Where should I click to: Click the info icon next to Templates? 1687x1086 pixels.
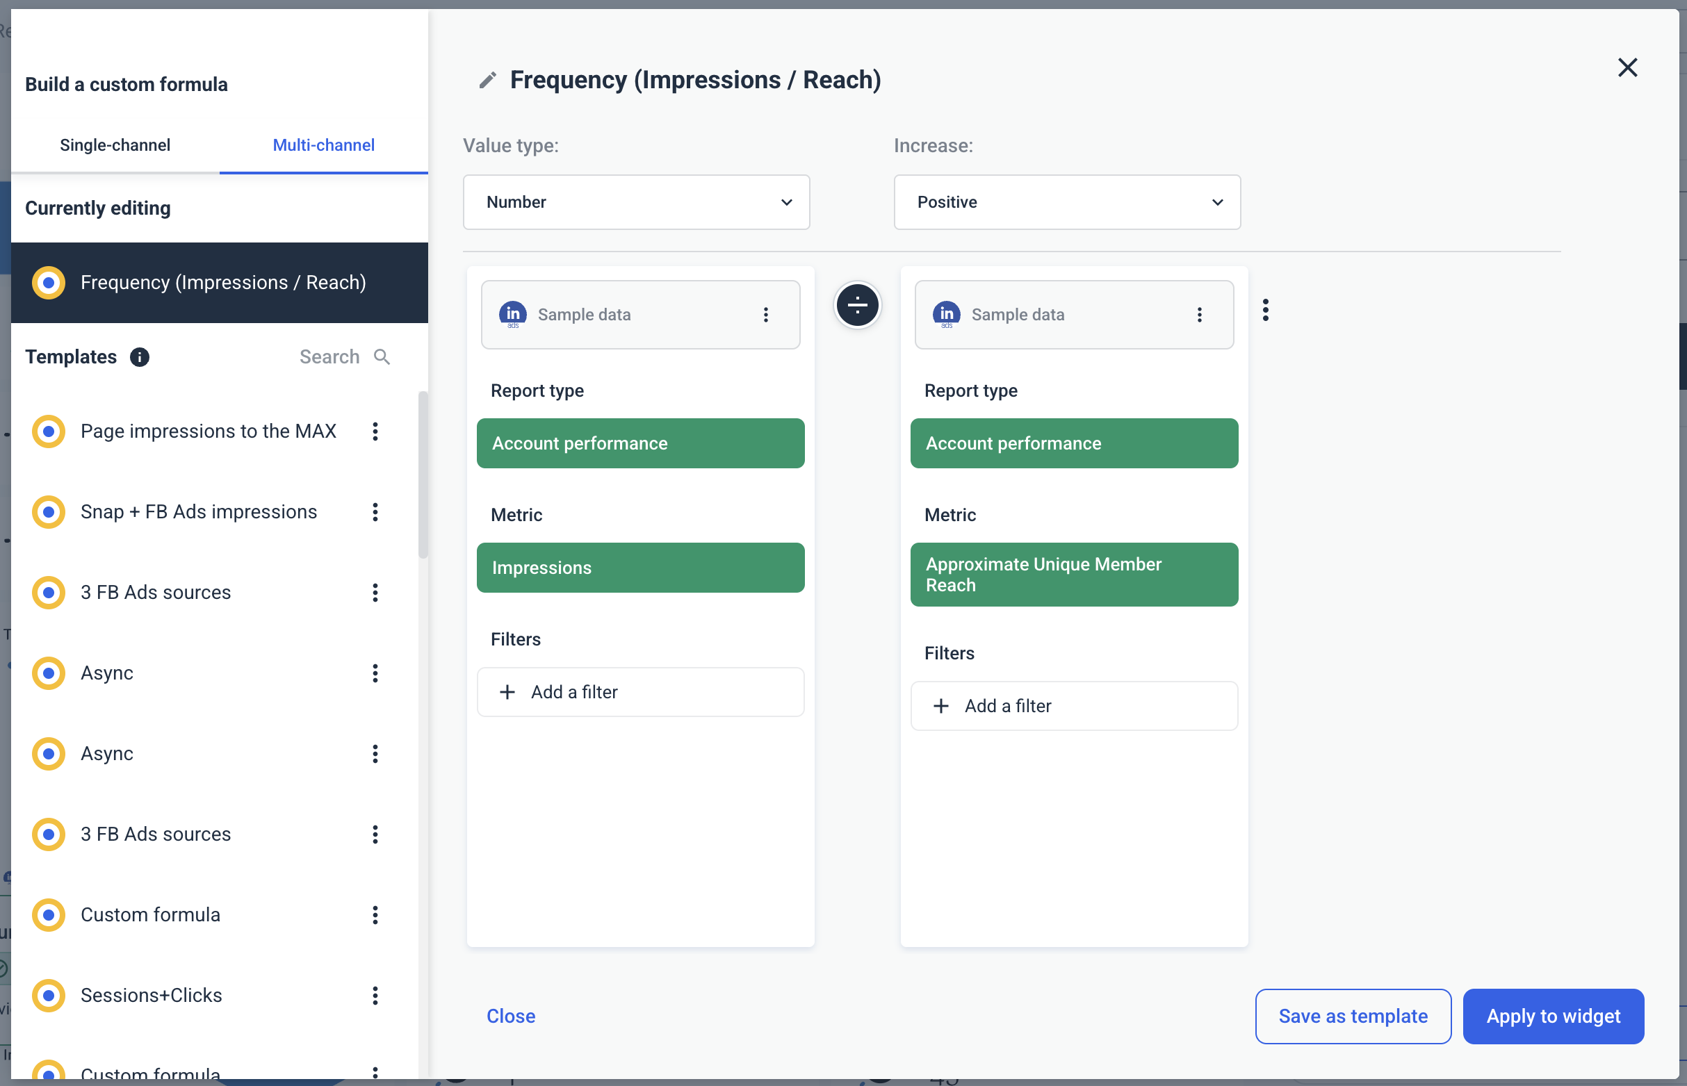[x=140, y=358]
